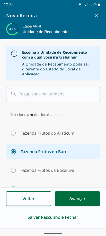Image resolution: width=106 pixels, height=236 pixels.
Task: Select the Fazenda Frutos do Baru radio button
Action: click(13, 152)
